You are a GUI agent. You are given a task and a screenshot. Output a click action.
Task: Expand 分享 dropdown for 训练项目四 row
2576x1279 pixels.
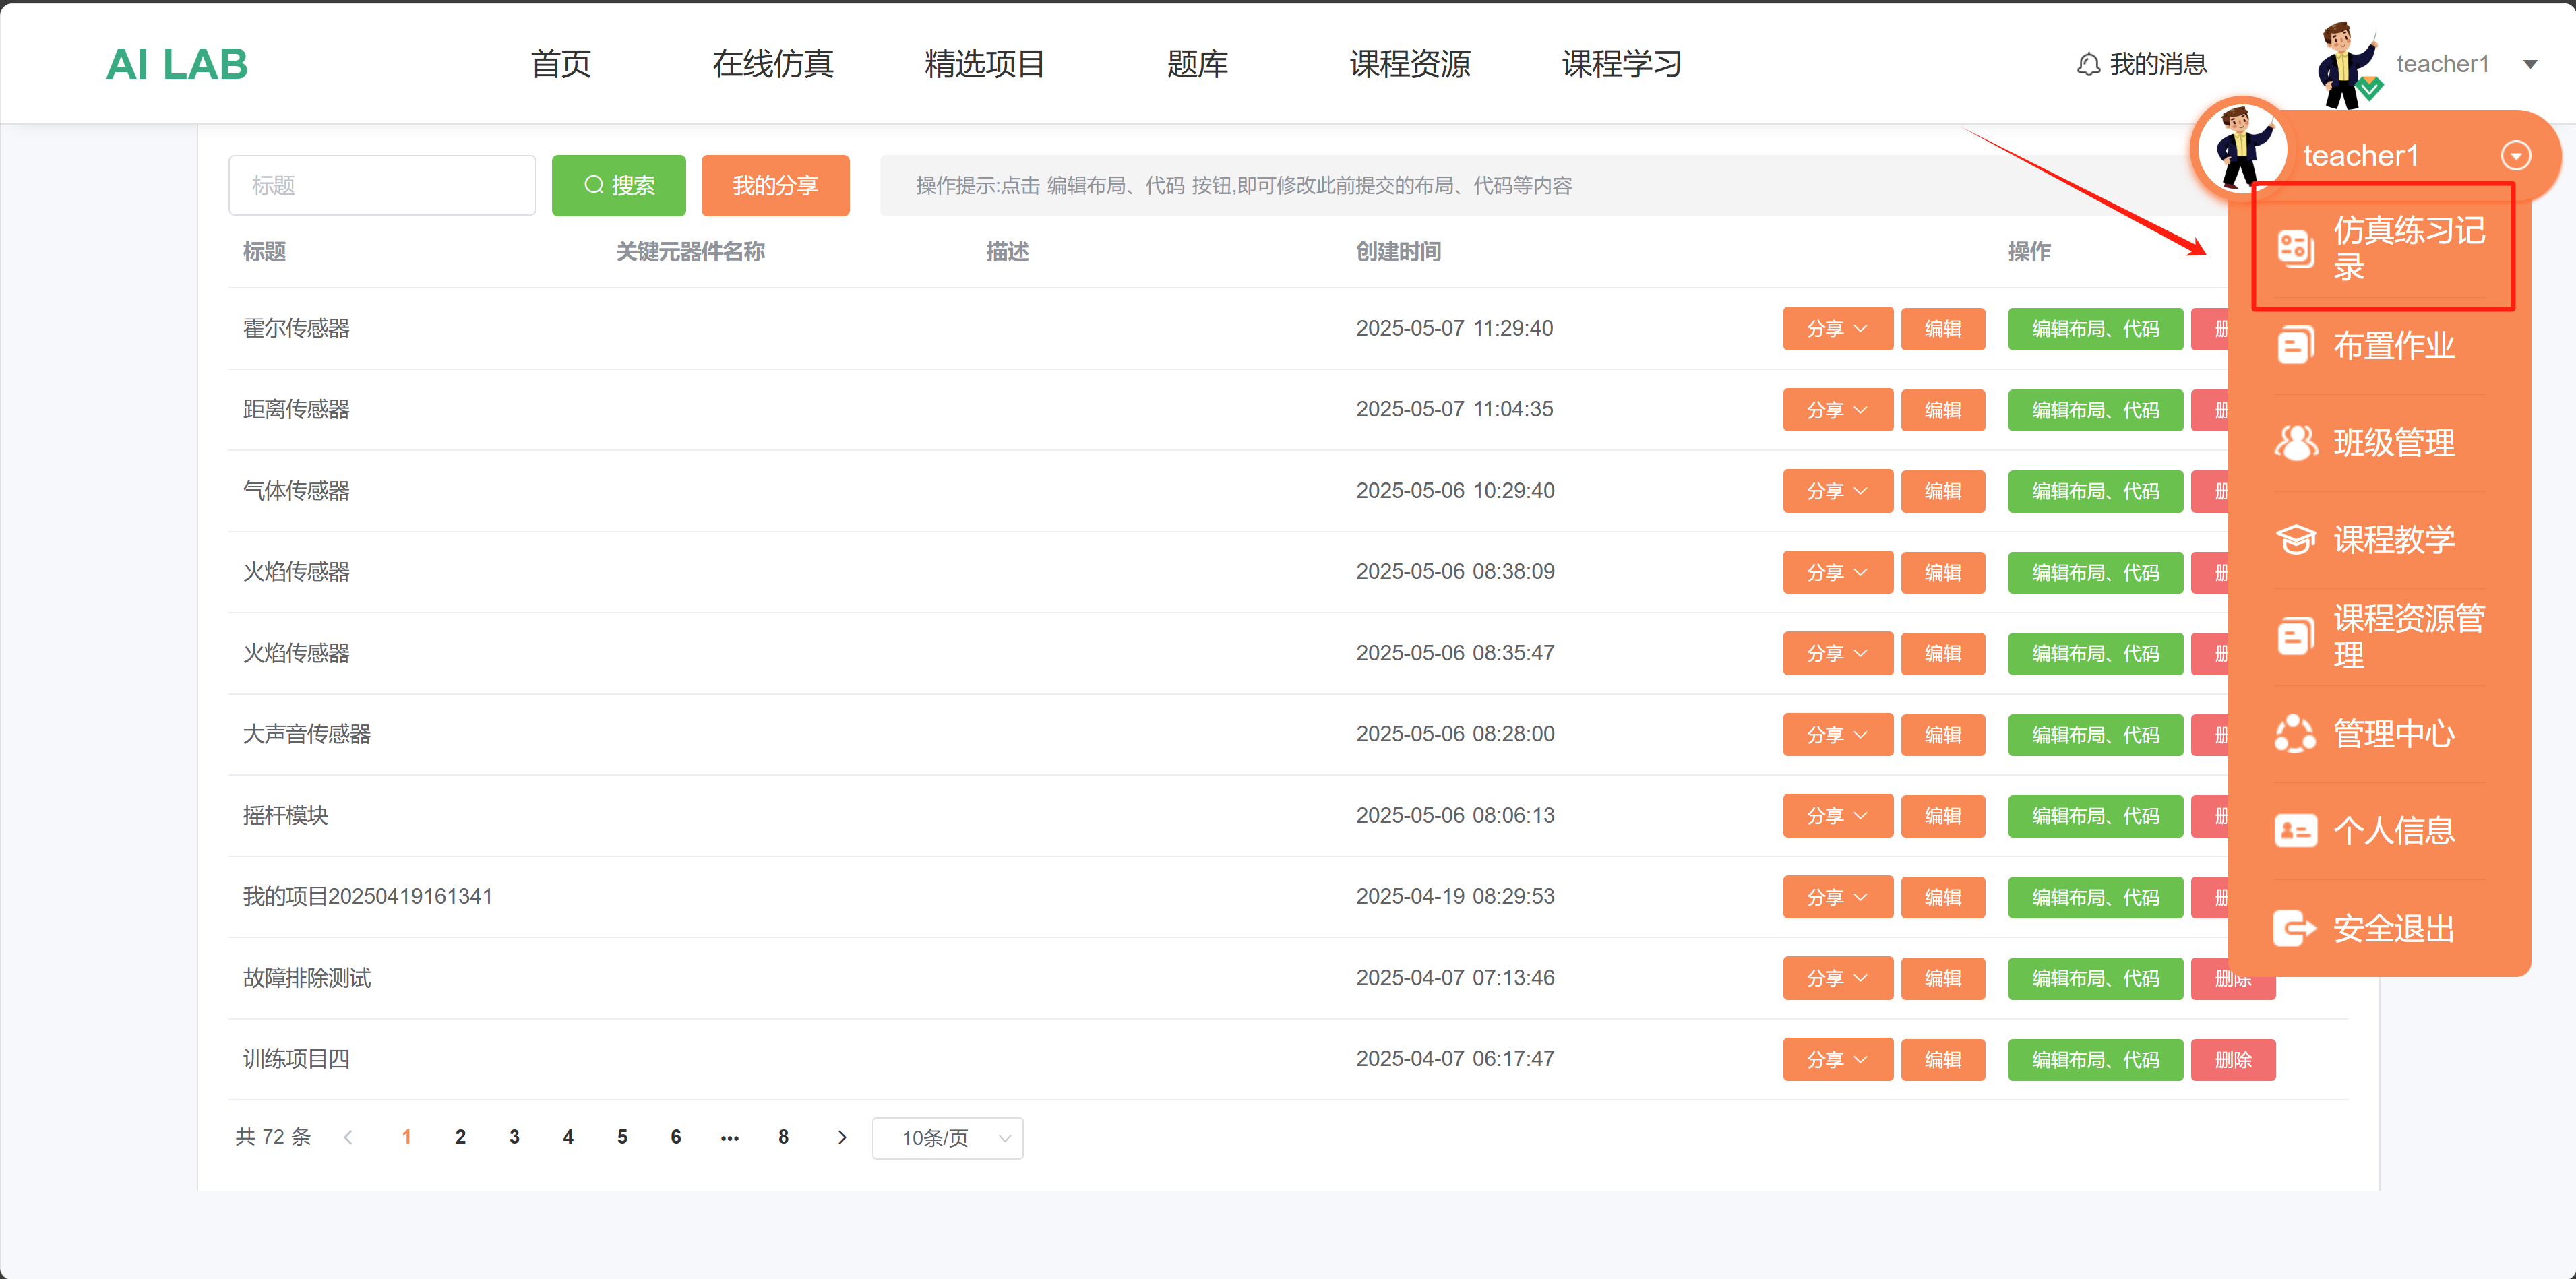(1837, 1060)
